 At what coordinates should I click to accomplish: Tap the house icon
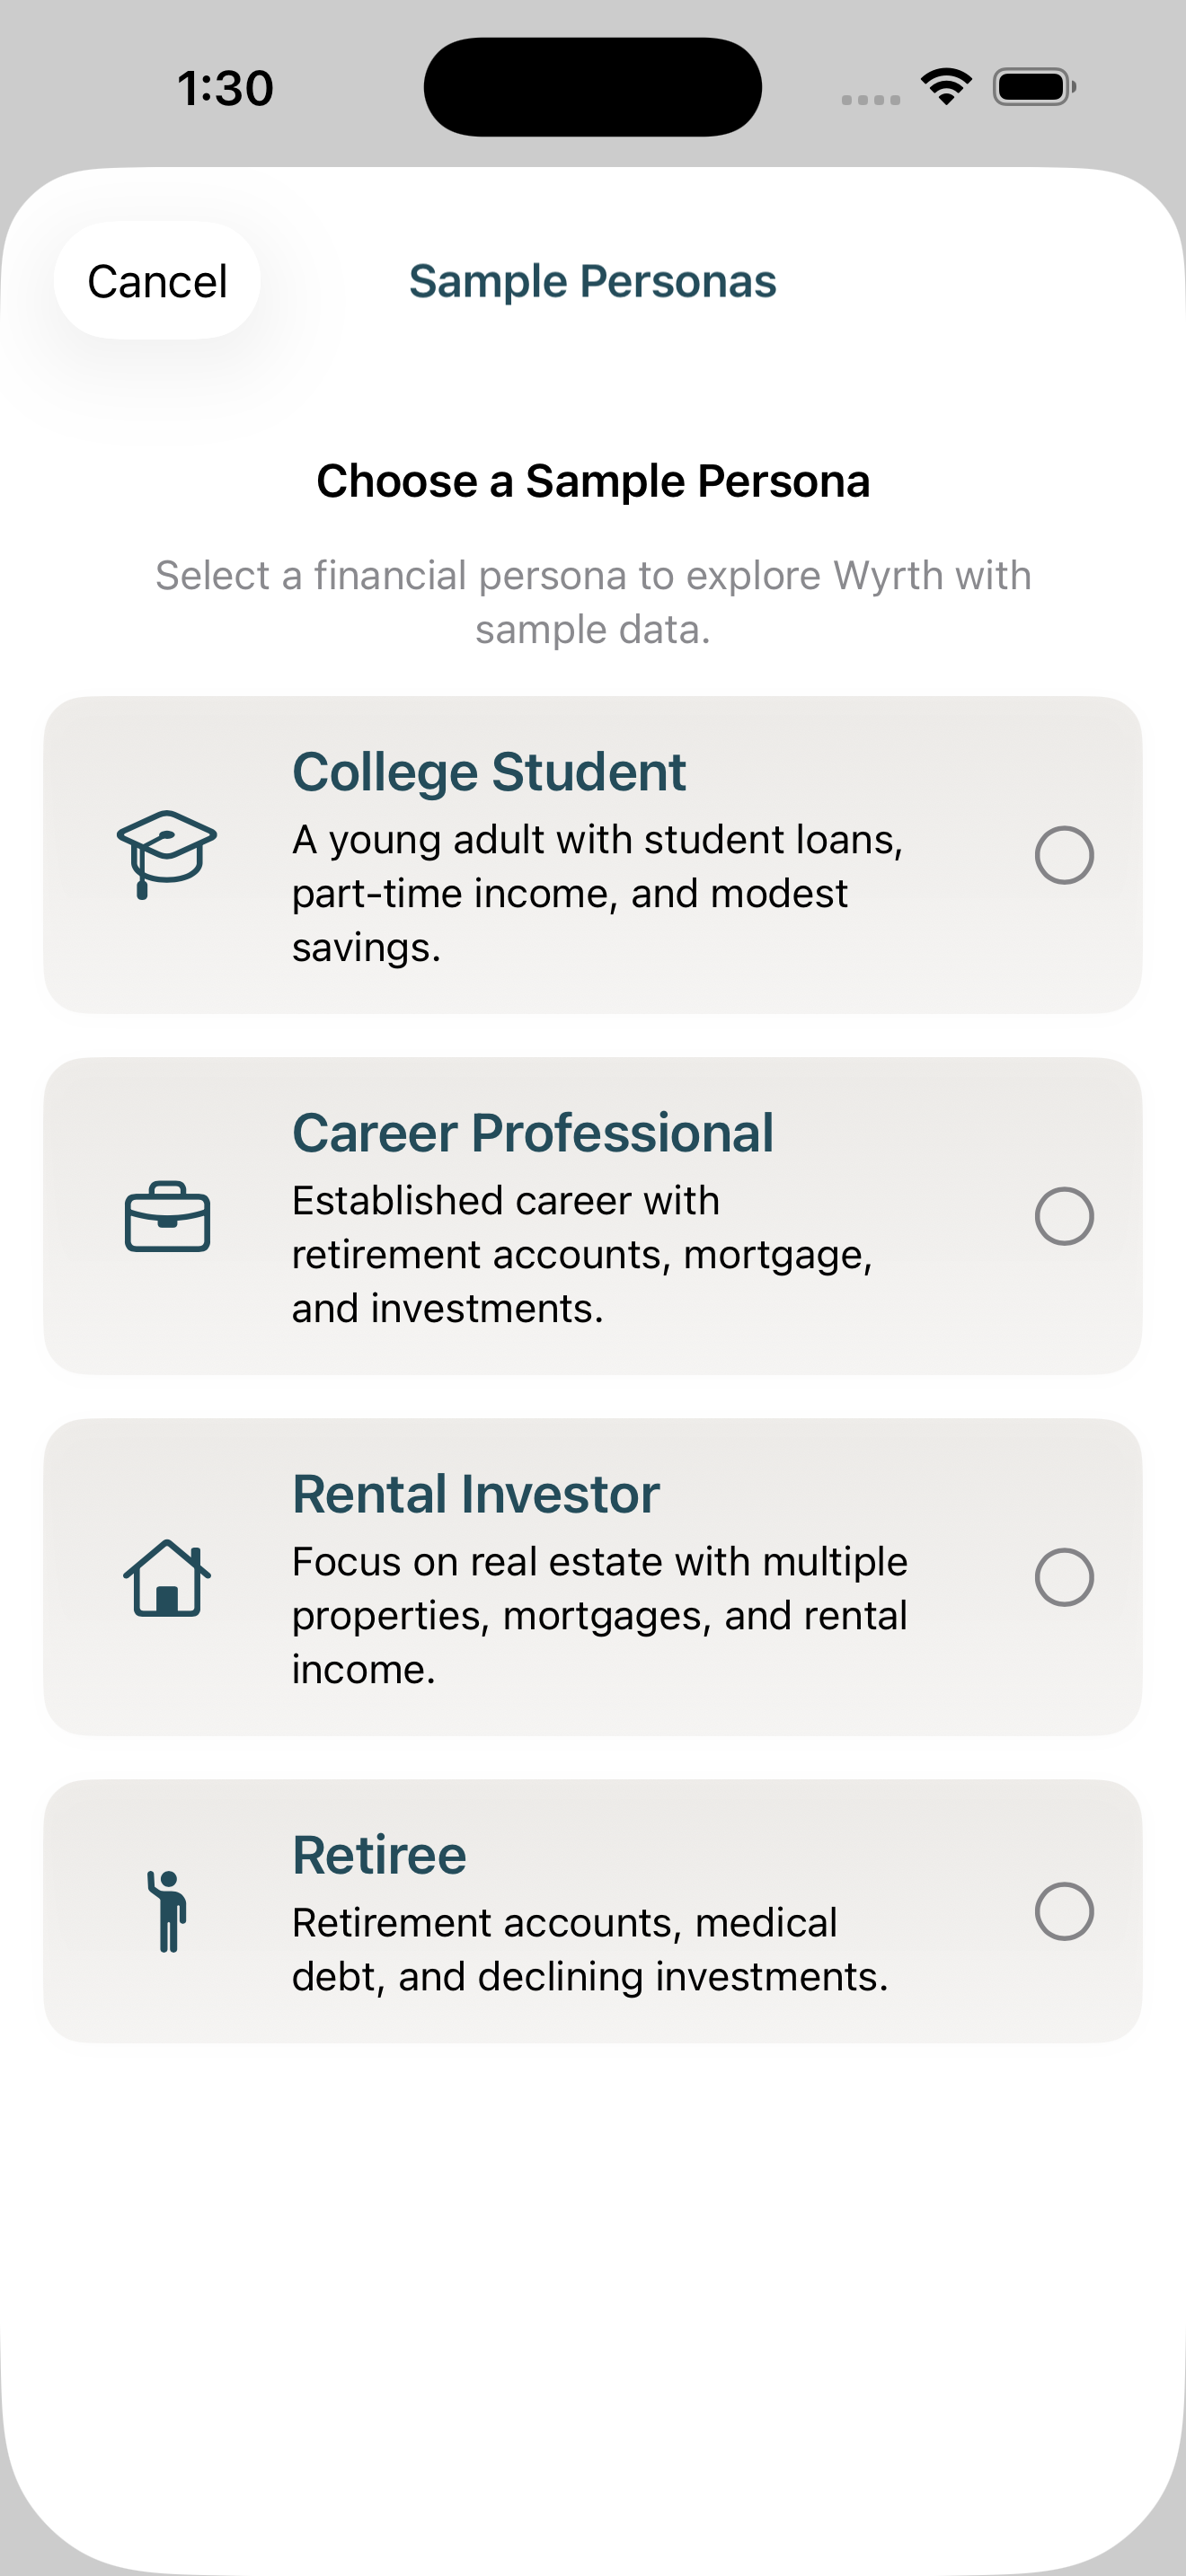tap(167, 1577)
